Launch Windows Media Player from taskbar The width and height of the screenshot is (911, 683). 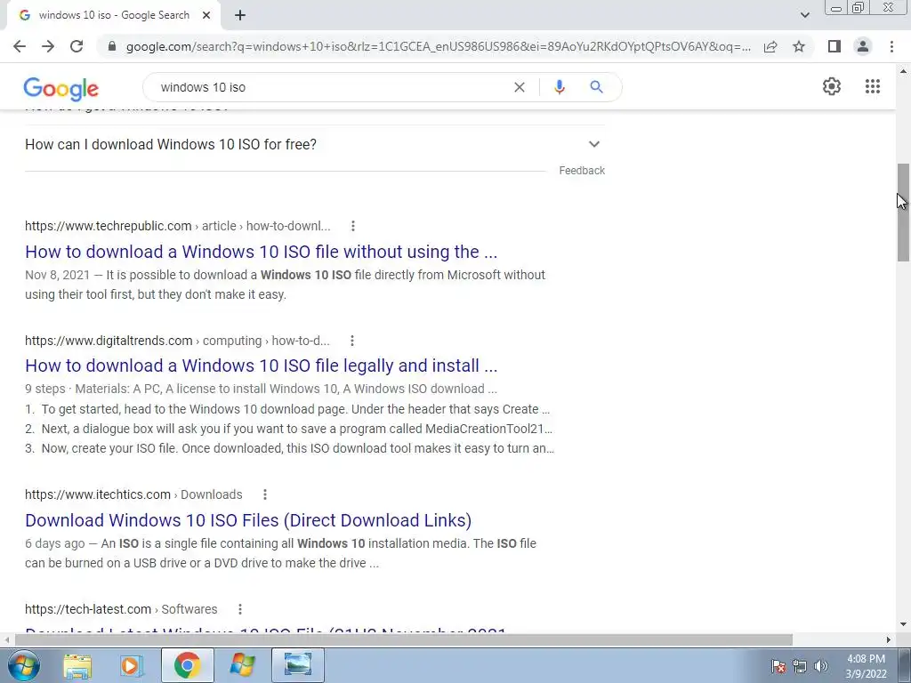[132, 665]
